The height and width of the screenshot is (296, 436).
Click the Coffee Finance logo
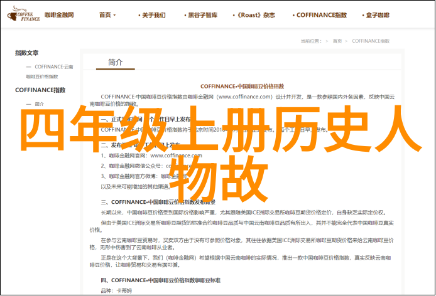pyautogui.click(x=24, y=14)
